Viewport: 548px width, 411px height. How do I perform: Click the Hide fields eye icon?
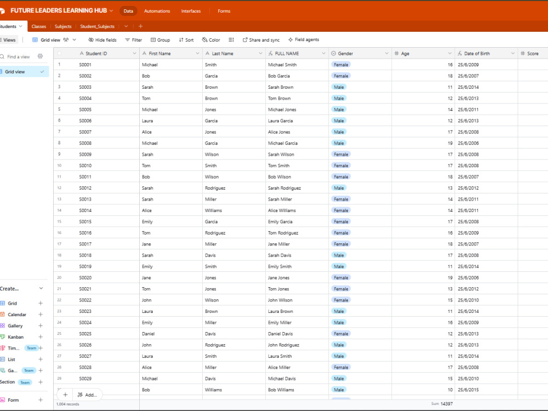click(91, 40)
